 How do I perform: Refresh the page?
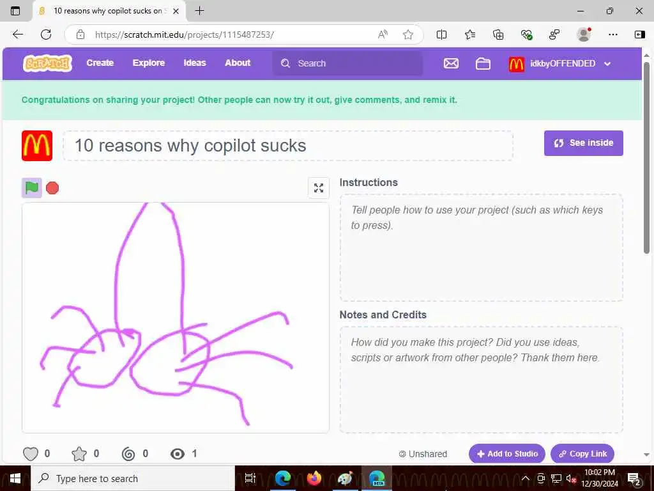[x=46, y=35]
